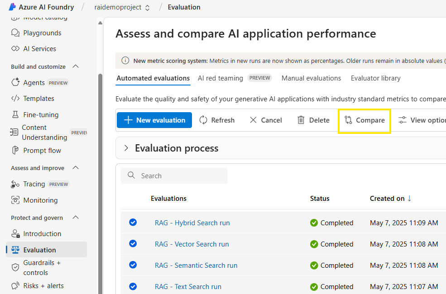Click the Compare branches icon
Viewport: 446px width, 294px height.
(349, 120)
